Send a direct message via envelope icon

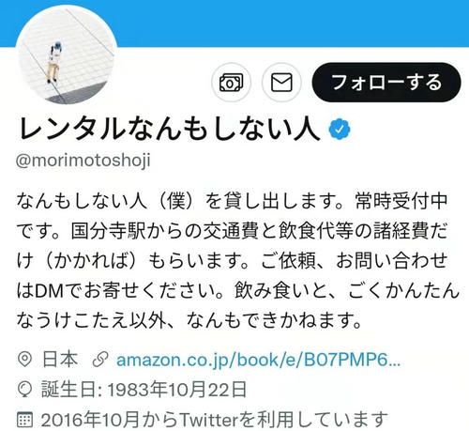[281, 83]
